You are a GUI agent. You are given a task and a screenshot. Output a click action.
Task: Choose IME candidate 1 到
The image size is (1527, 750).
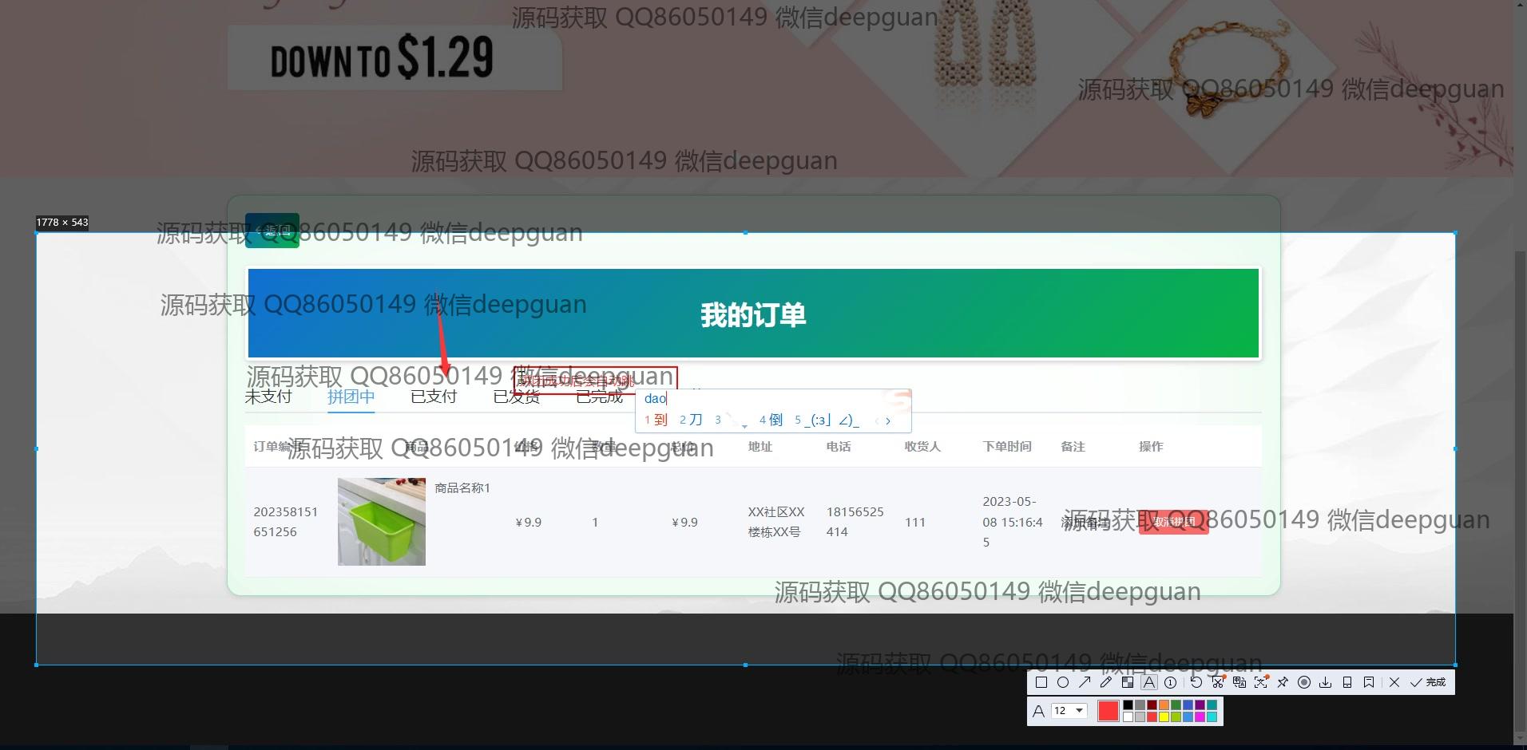pyautogui.click(x=656, y=420)
